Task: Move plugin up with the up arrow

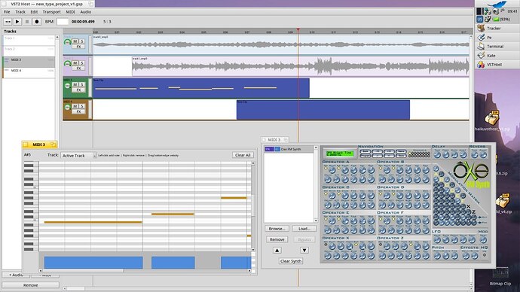Action: pyautogui.click(x=277, y=251)
